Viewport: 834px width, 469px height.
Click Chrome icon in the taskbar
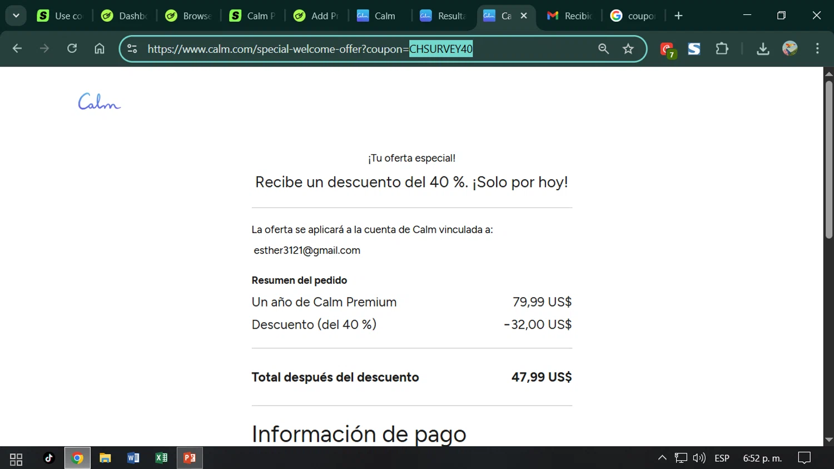pos(77,458)
